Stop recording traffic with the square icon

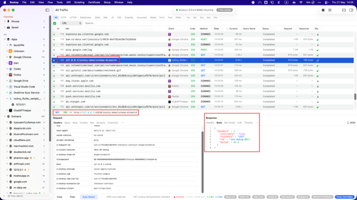(323, 10)
